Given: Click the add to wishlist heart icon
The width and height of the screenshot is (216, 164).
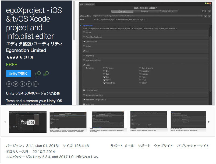Looking at the screenshot, I should point(38,74).
